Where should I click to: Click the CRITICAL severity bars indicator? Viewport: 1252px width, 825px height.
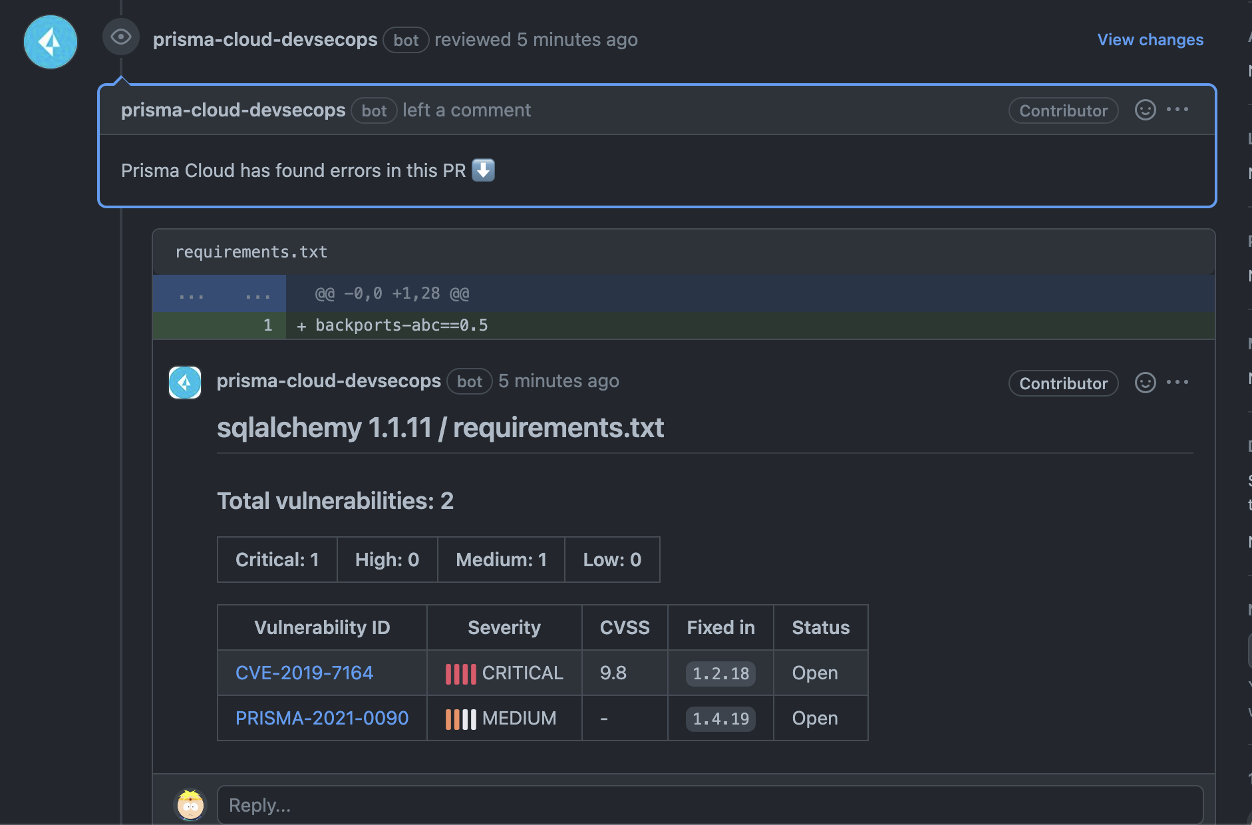point(460,673)
